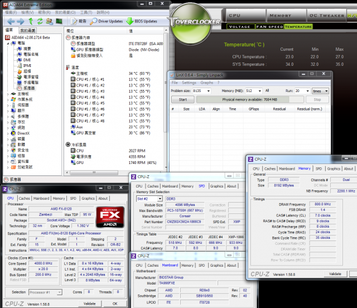Click the AIDA64 Up level arrow icon
Viewport: 357px width, 308px height.
coord(31,21)
